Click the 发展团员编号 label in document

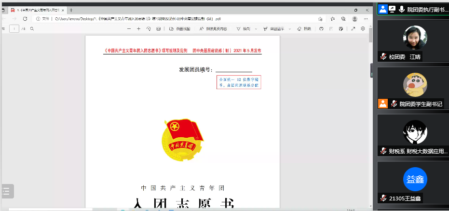(x=196, y=70)
